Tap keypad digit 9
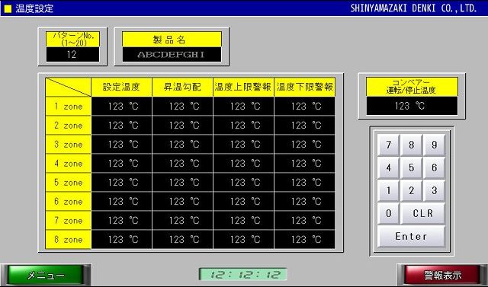Image resolution: width=488 pixels, height=287 pixels. [x=434, y=145]
